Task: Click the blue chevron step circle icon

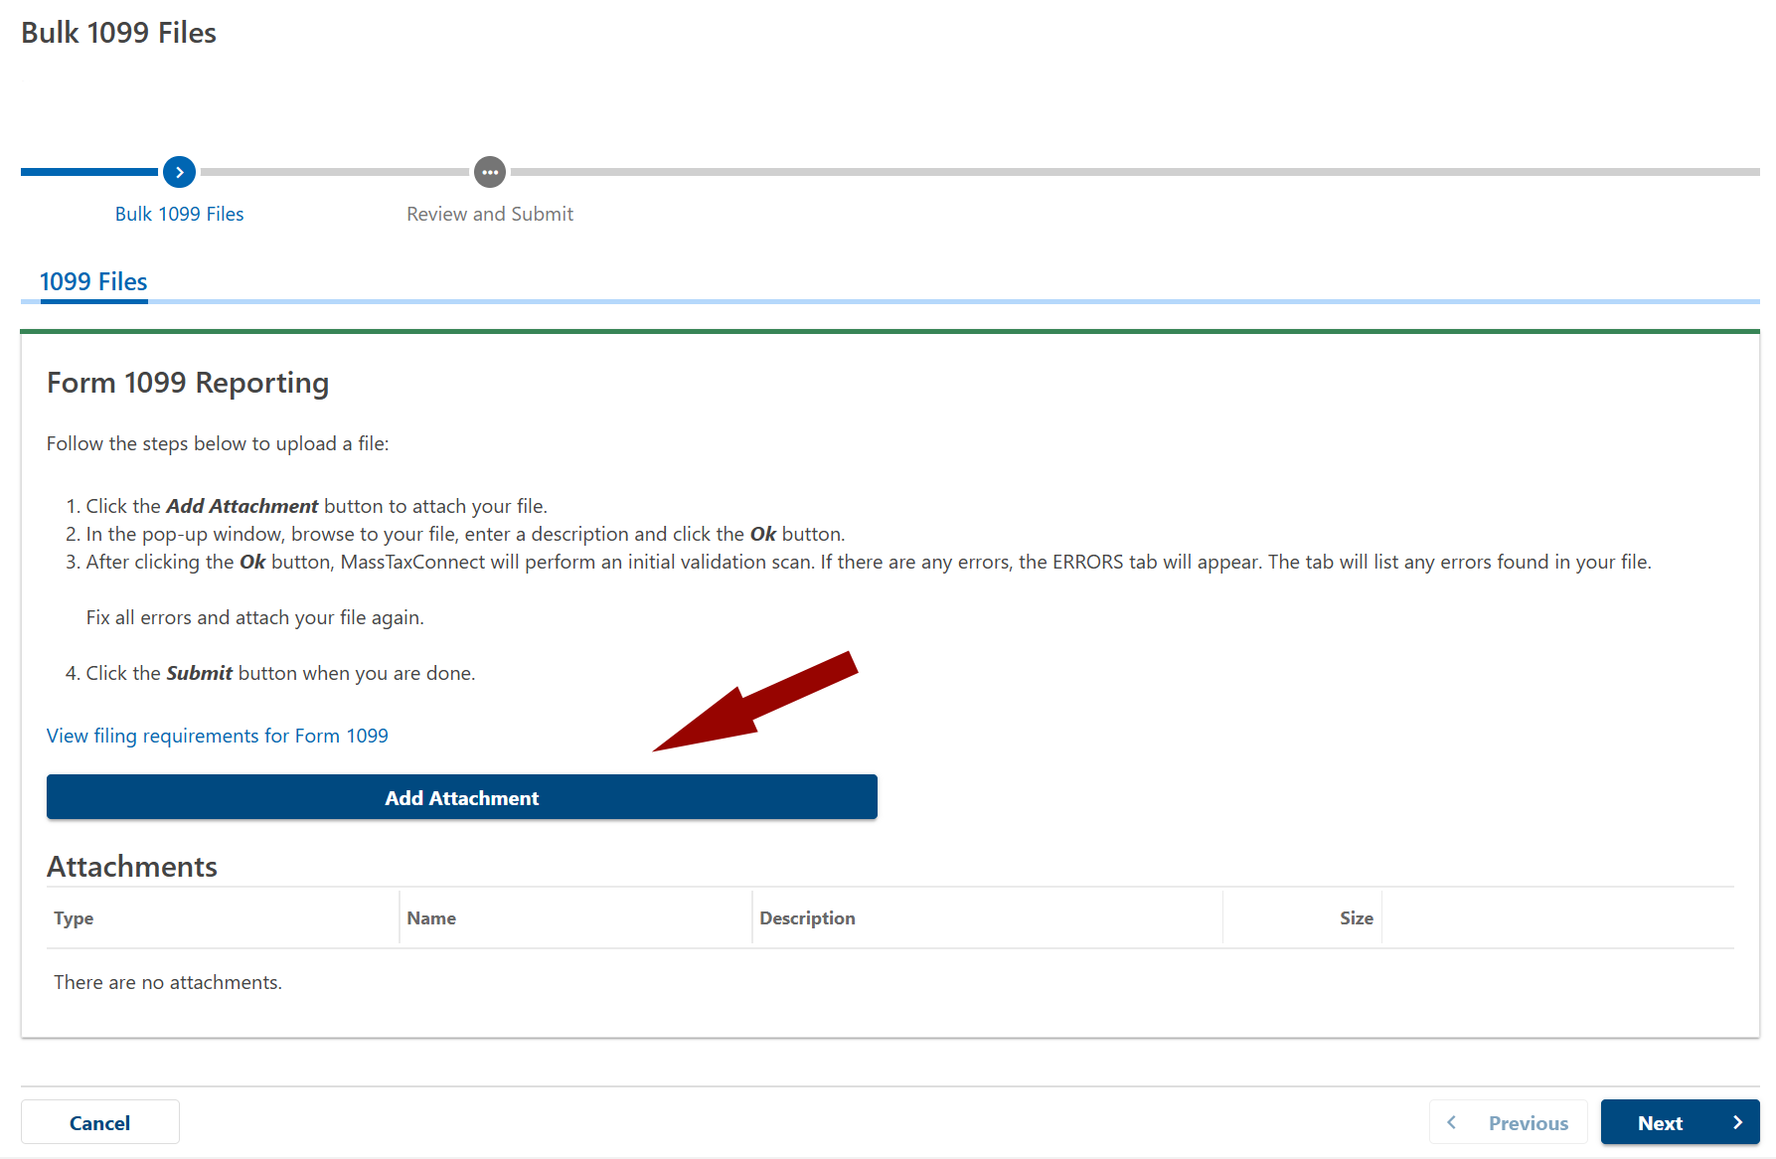Action: click(x=179, y=172)
